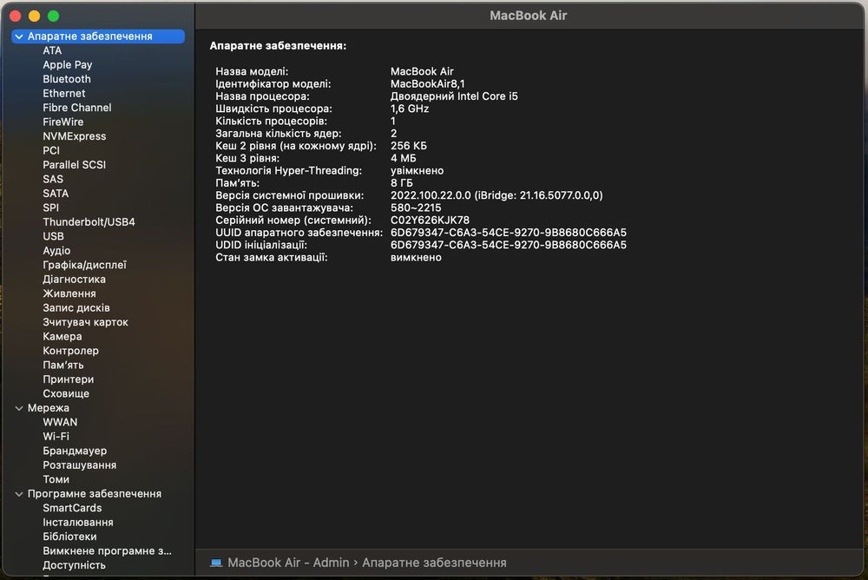Open Доступність in the sidebar
Image resolution: width=868 pixels, height=580 pixels.
tap(74, 565)
